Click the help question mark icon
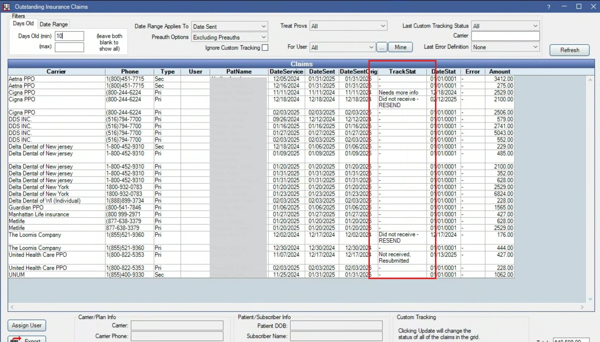 pos(549,7)
